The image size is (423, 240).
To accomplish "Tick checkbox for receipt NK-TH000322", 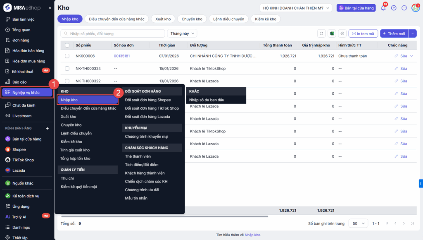I will click(x=67, y=81).
